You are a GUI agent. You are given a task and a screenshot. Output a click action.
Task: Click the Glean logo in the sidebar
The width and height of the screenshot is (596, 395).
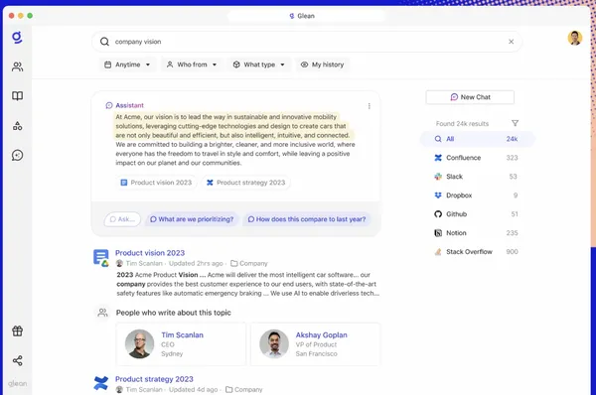(x=17, y=38)
